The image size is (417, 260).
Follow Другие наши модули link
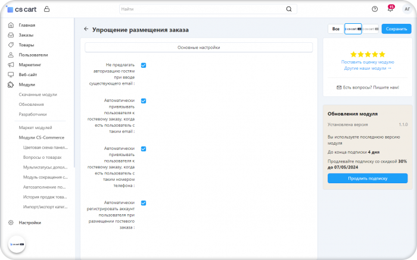coord(368,68)
